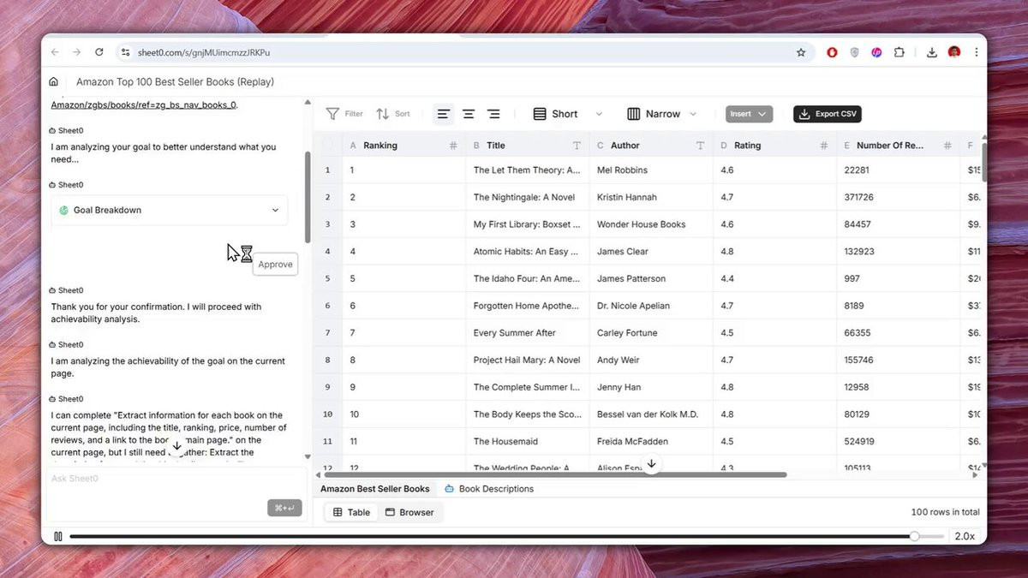This screenshot has width=1028, height=578.
Task: Open the Insert dropdown
Action: tap(749, 114)
